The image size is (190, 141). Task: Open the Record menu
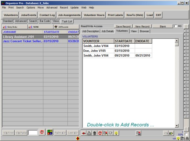[64, 7]
